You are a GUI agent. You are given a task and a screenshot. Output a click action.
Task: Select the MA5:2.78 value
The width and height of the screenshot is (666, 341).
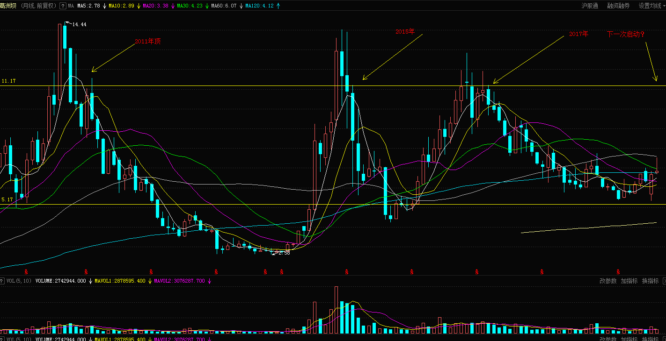(x=88, y=6)
